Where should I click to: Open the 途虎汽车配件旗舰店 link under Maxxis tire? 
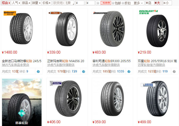pos(61,65)
